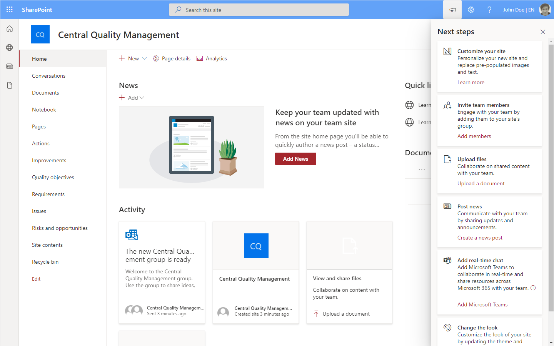Click the Customize your site icon
Screen dimensions: 554x346
[447, 51]
